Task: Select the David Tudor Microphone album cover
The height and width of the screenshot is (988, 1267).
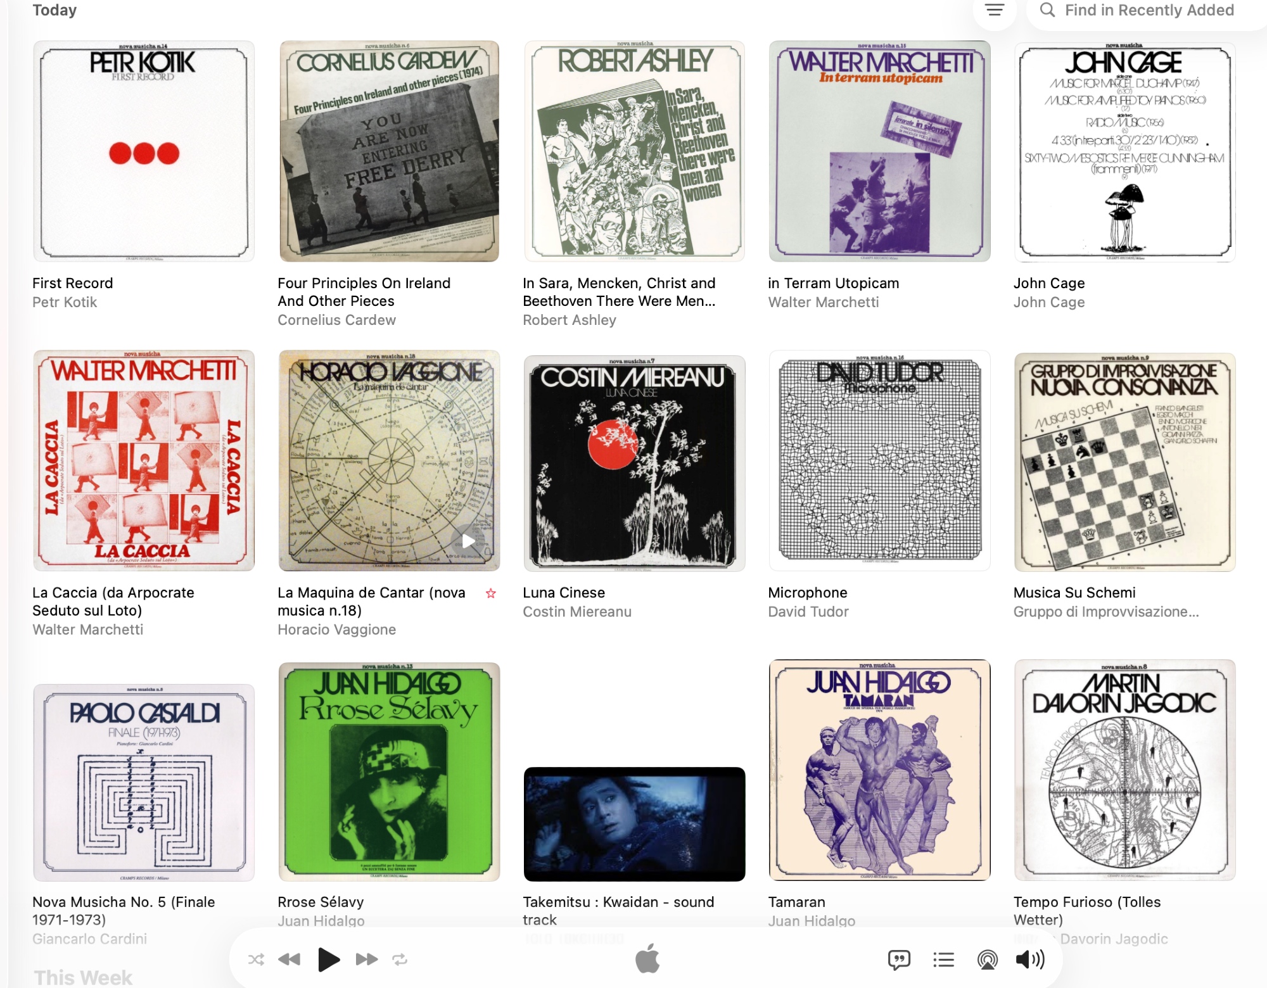Action: click(879, 460)
